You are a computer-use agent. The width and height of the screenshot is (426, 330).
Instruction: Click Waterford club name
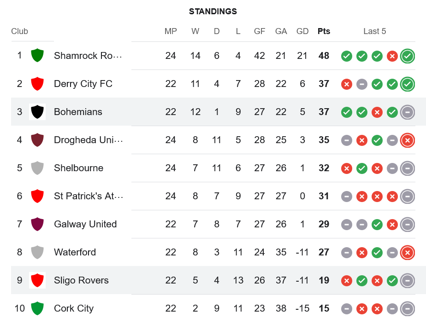click(75, 252)
